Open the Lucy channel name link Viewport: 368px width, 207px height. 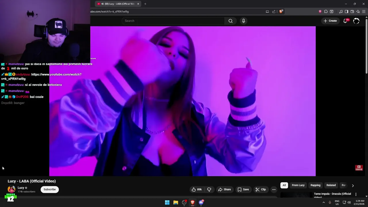tap(21, 188)
